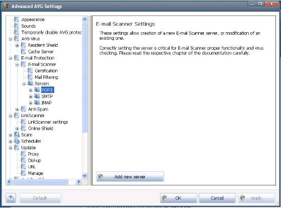Screen dimensions: 281x208
Task: Click the Anti-Spam icon
Action: coord(23,109)
